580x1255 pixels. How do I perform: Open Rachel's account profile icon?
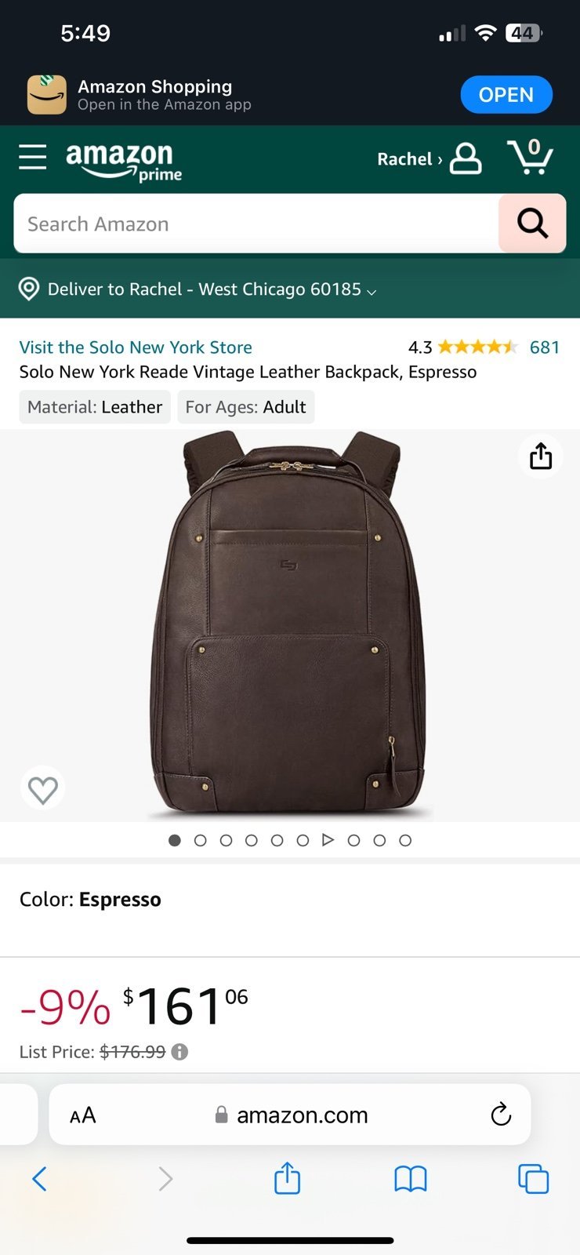point(466,158)
